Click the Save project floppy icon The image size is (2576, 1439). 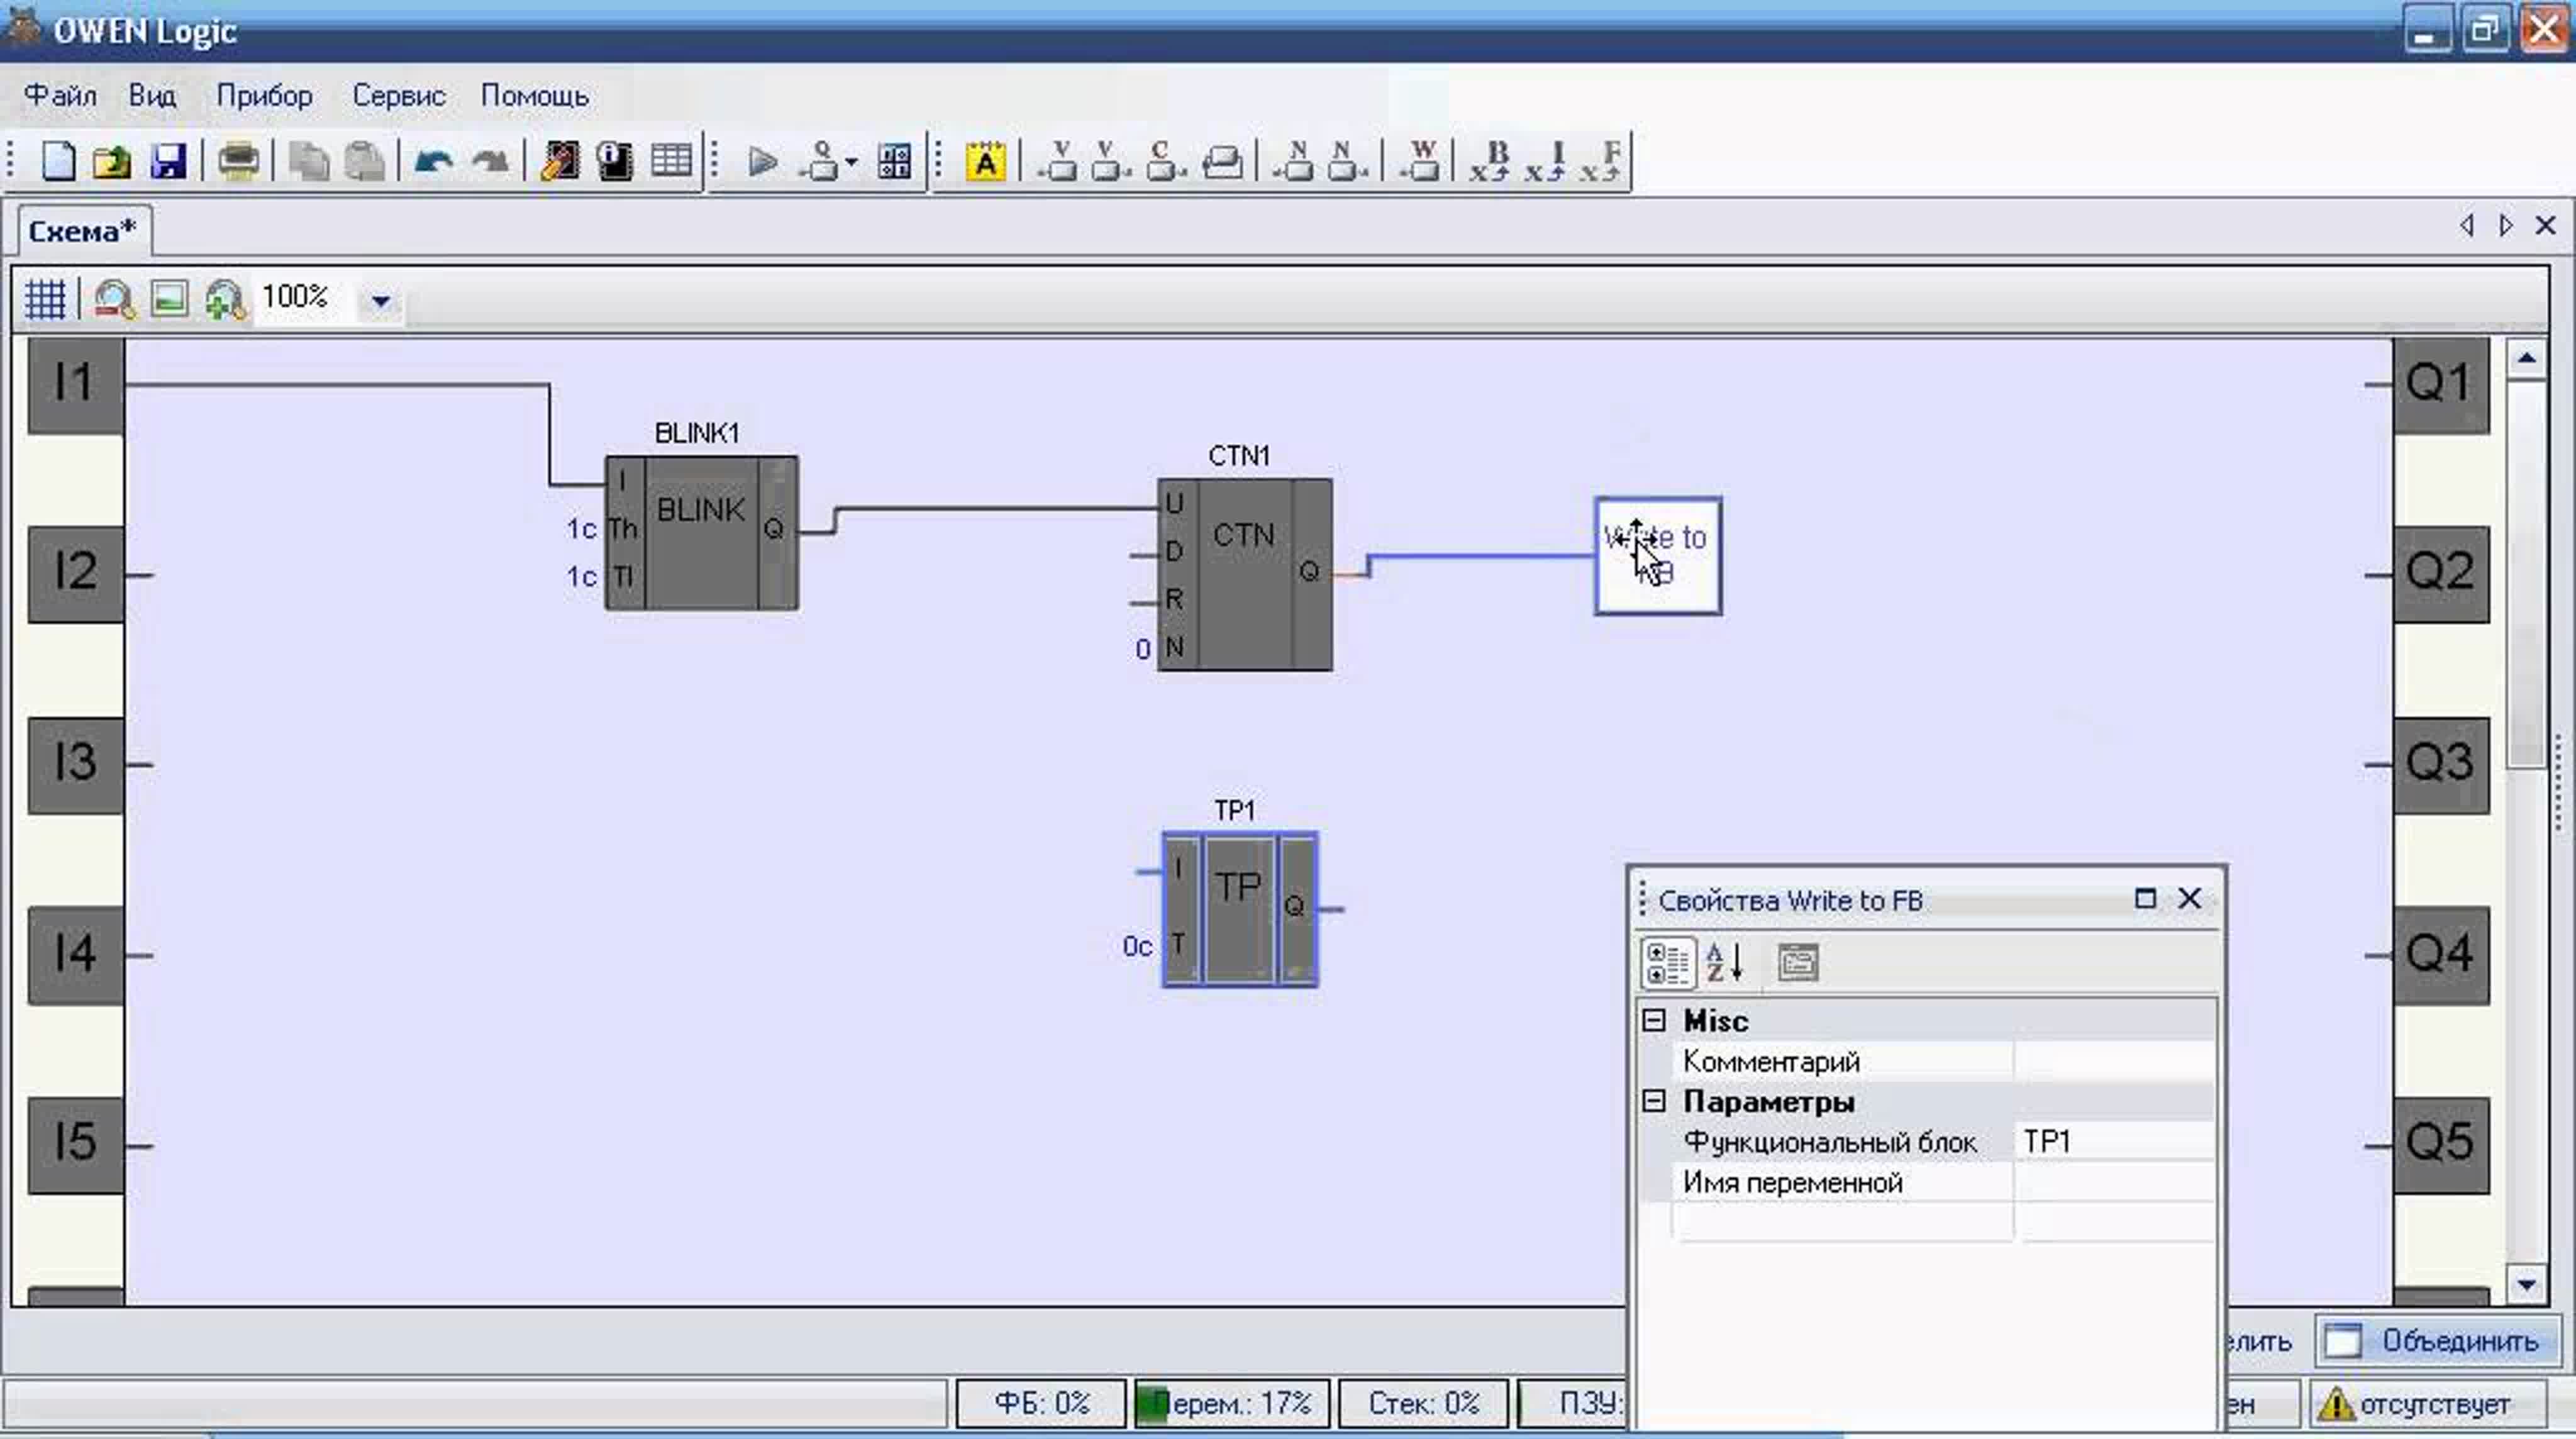tap(168, 161)
